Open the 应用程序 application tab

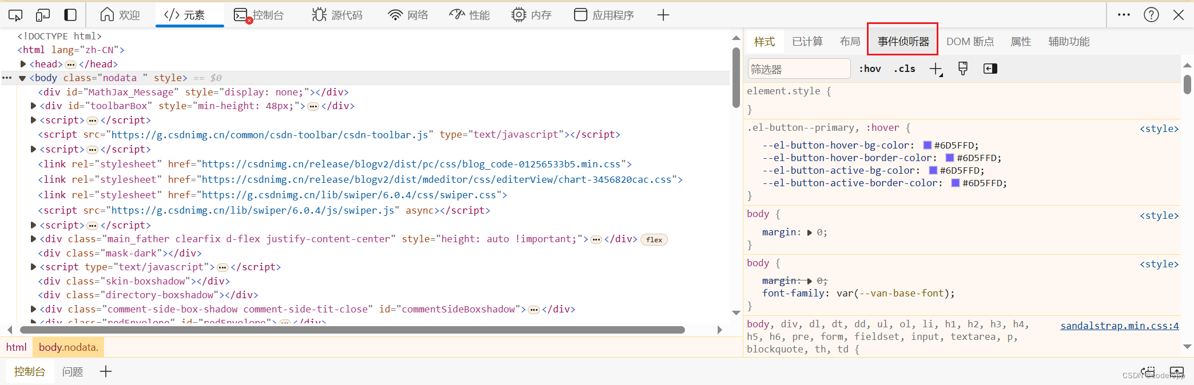[604, 15]
